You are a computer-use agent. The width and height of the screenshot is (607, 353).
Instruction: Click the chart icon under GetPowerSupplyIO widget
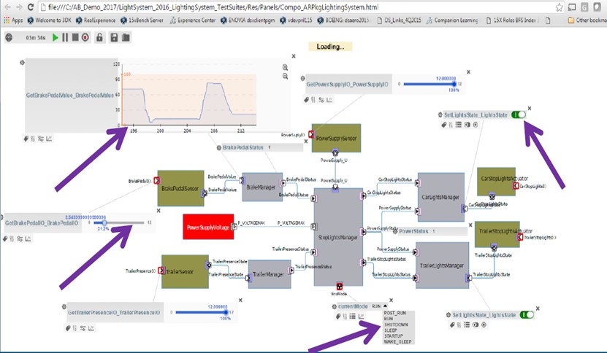[329, 100]
